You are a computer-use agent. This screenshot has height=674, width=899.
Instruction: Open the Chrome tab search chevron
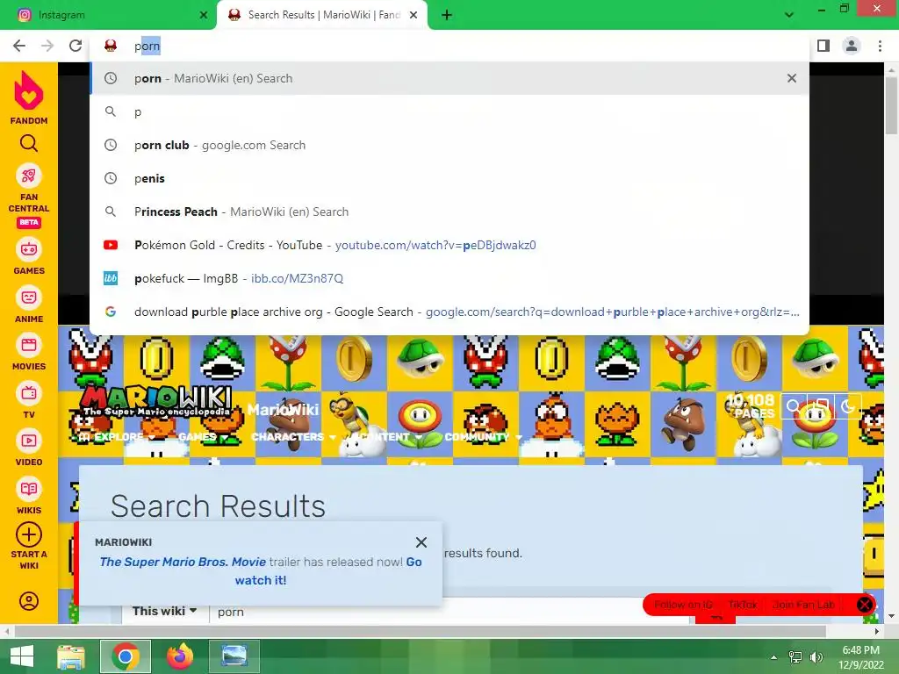[x=789, y=15]
